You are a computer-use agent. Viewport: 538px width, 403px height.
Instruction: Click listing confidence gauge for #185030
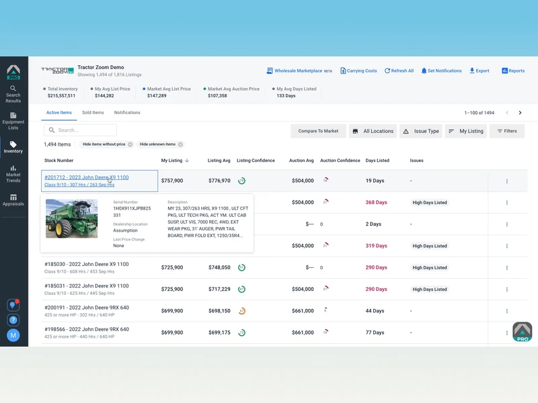coord(242,267)
